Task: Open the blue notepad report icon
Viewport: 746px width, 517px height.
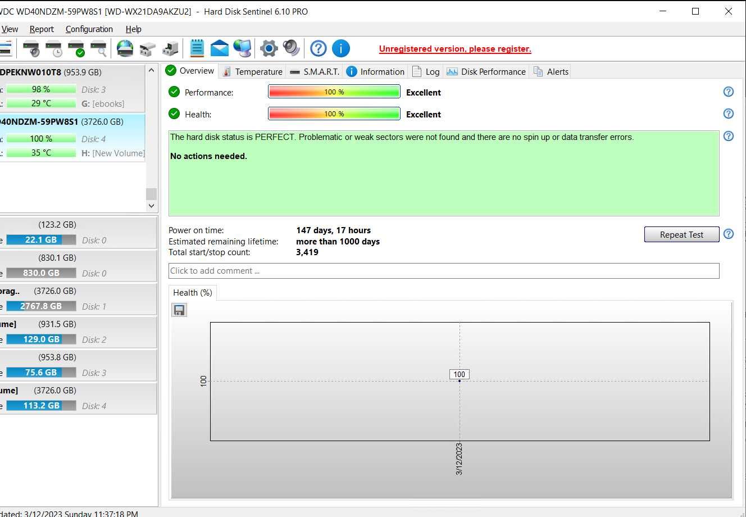Action: [x=197, y=48]
